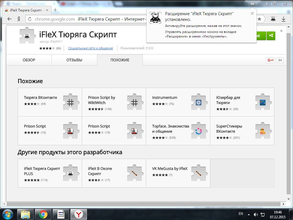This screenshot has width=293, height=220.
Task: Click the green share button
Action: point(271,36)
